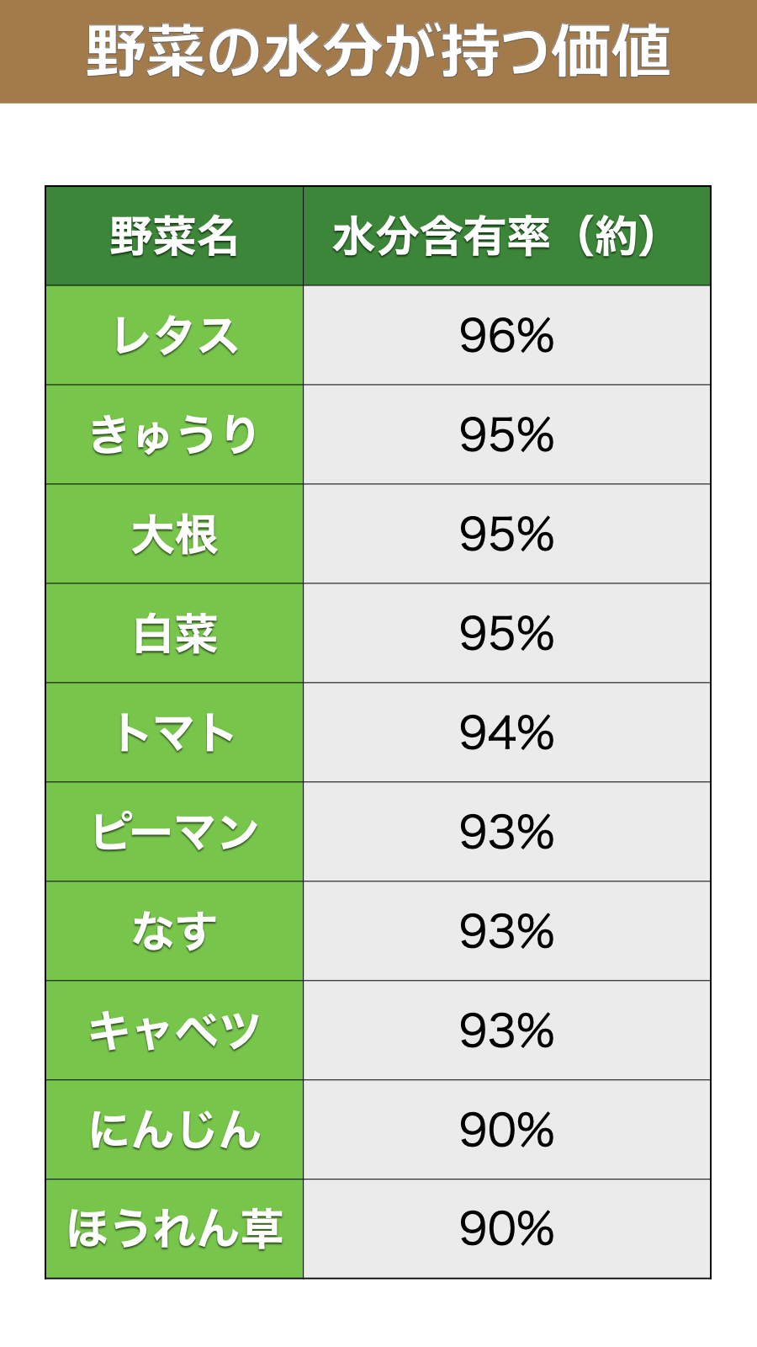Select the キャベツ name cell

(174, 1031)
